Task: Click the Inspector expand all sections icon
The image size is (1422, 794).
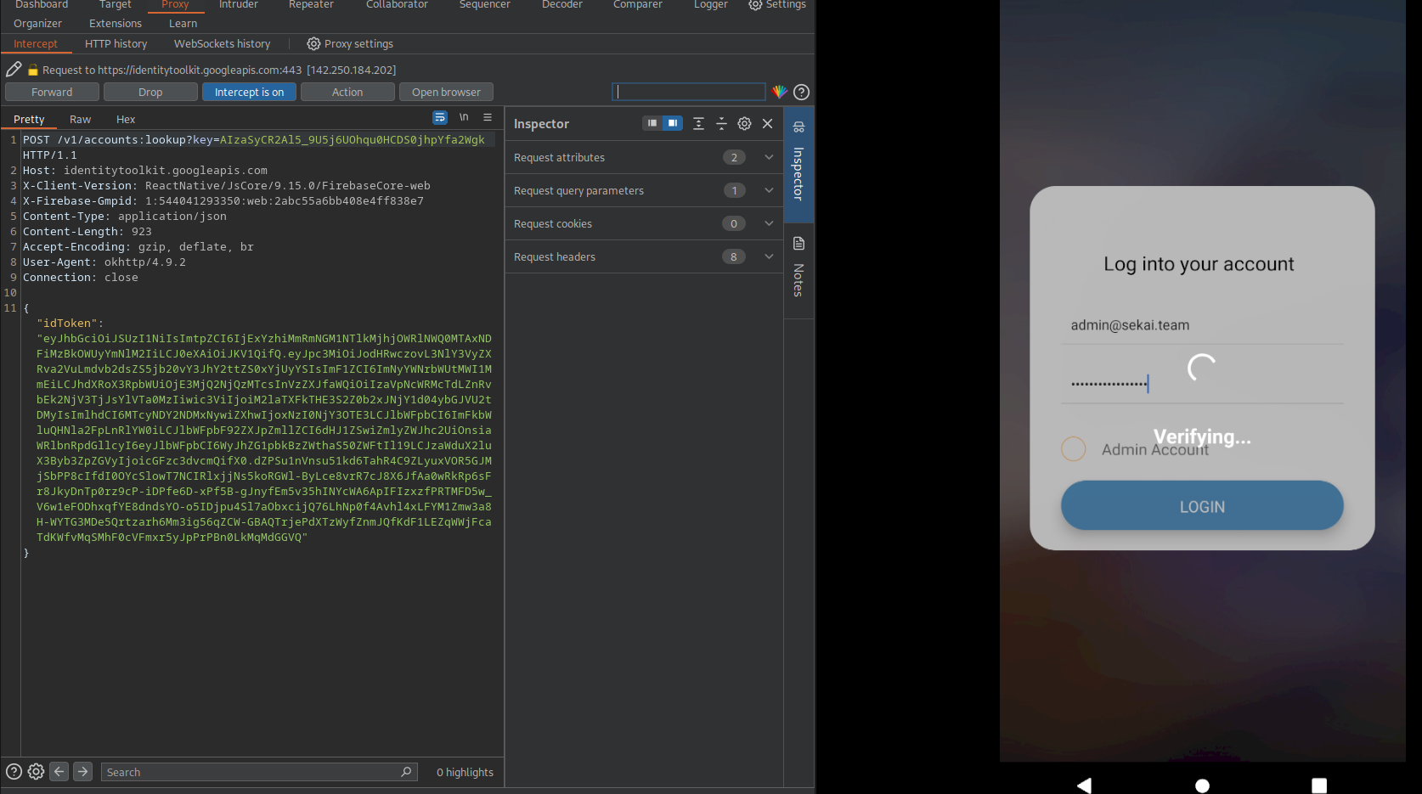Action: (x=698, y=124)
